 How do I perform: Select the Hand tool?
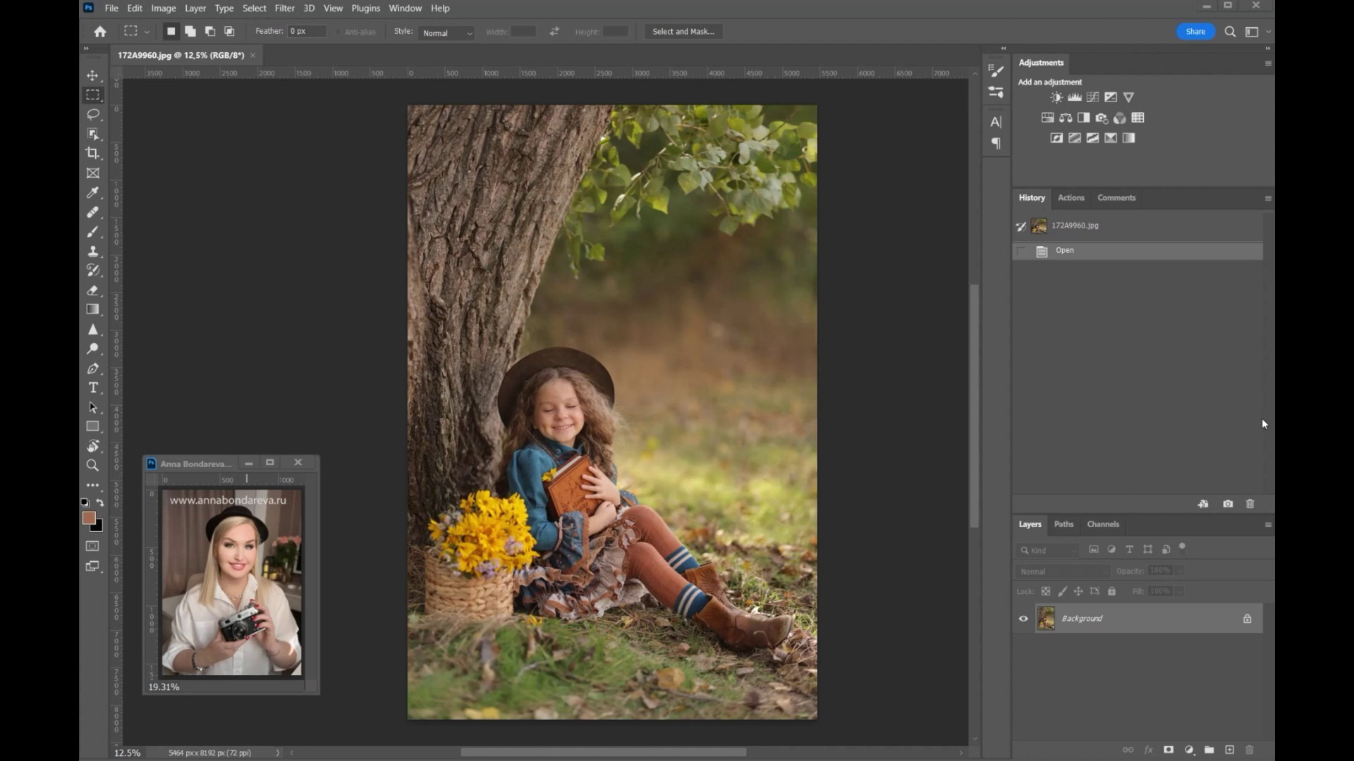(x=92, y=446)
